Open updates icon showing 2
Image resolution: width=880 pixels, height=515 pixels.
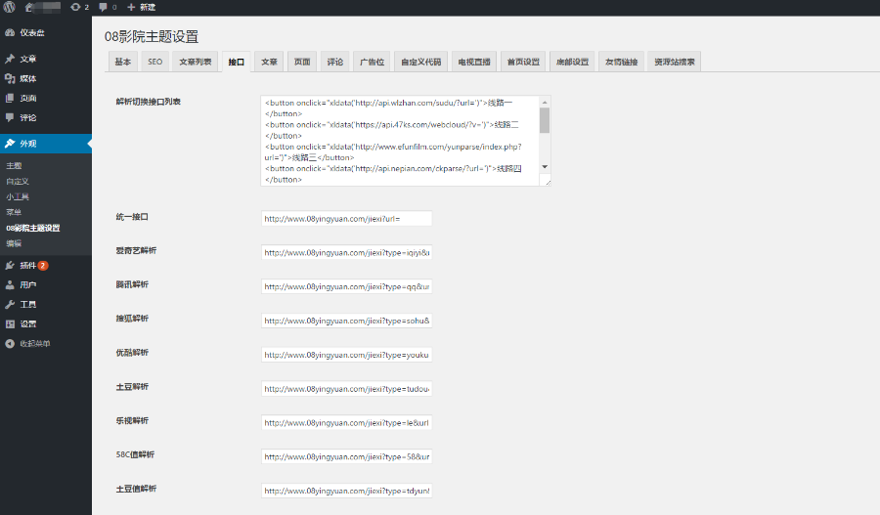[x=80, y=7]
